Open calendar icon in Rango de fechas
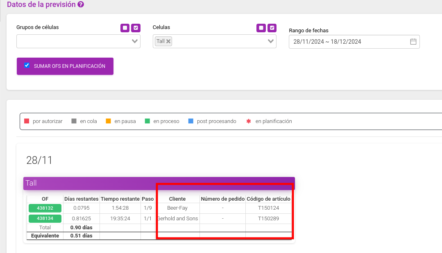 413,42
